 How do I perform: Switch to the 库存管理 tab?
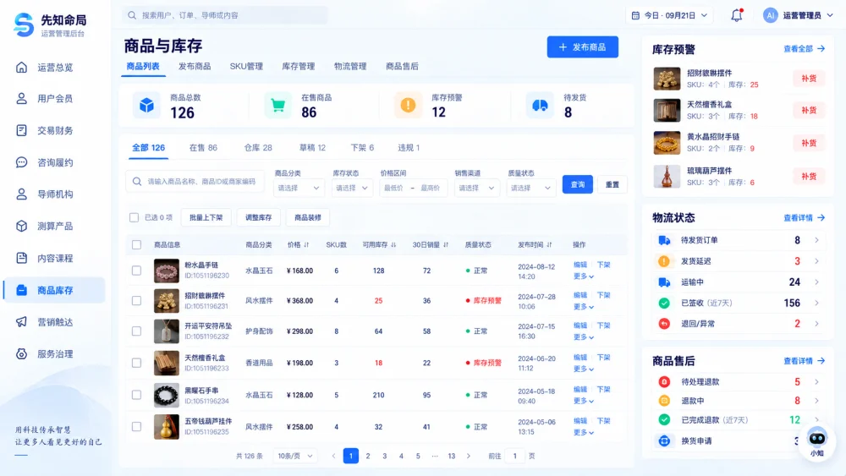[299, 66]
